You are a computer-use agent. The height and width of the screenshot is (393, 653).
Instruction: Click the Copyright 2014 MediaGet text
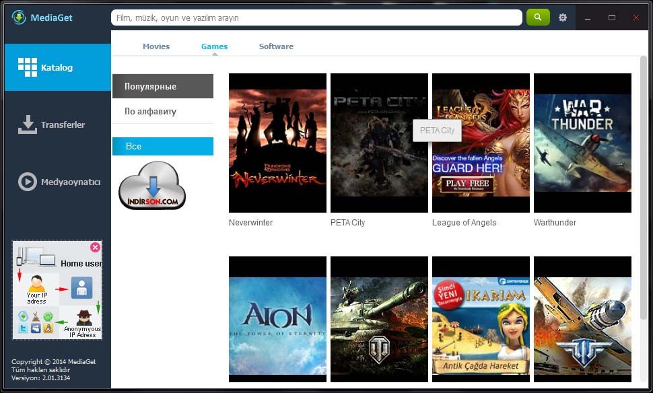pyautogui.click(x=54, y=362)
